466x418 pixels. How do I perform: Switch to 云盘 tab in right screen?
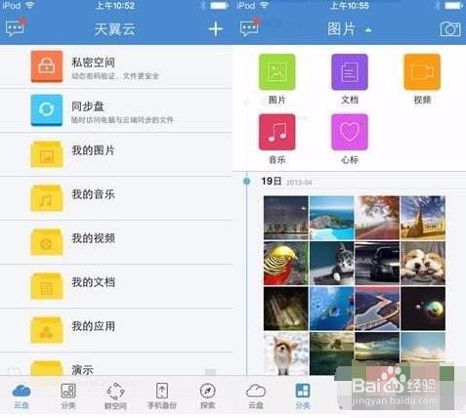pos(256,397)
